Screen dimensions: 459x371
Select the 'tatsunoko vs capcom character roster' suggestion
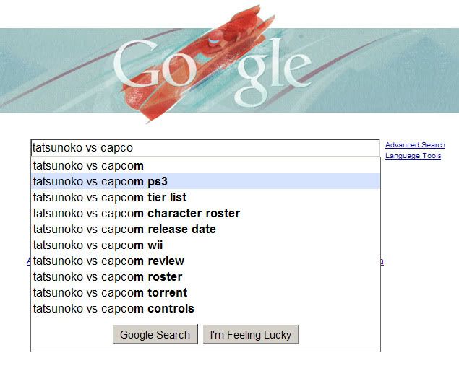coord(137,213)
